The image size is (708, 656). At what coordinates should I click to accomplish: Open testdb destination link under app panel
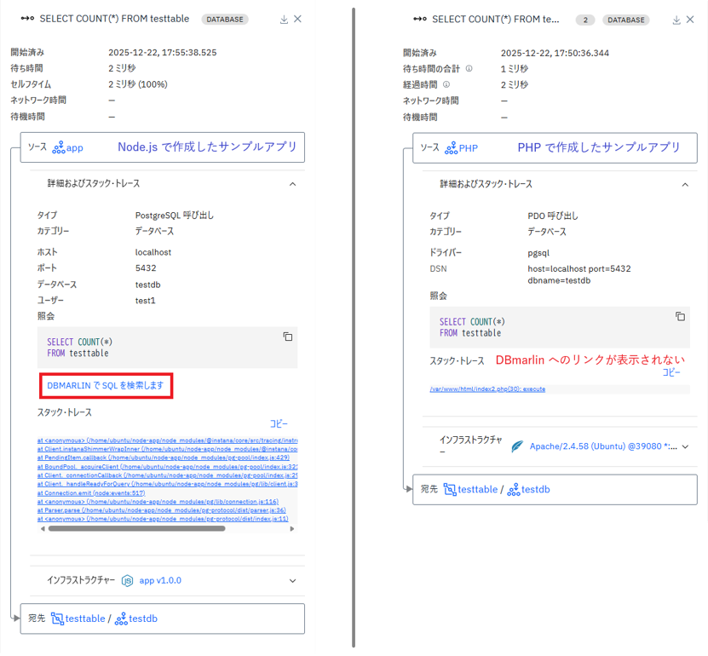(143, 619)
